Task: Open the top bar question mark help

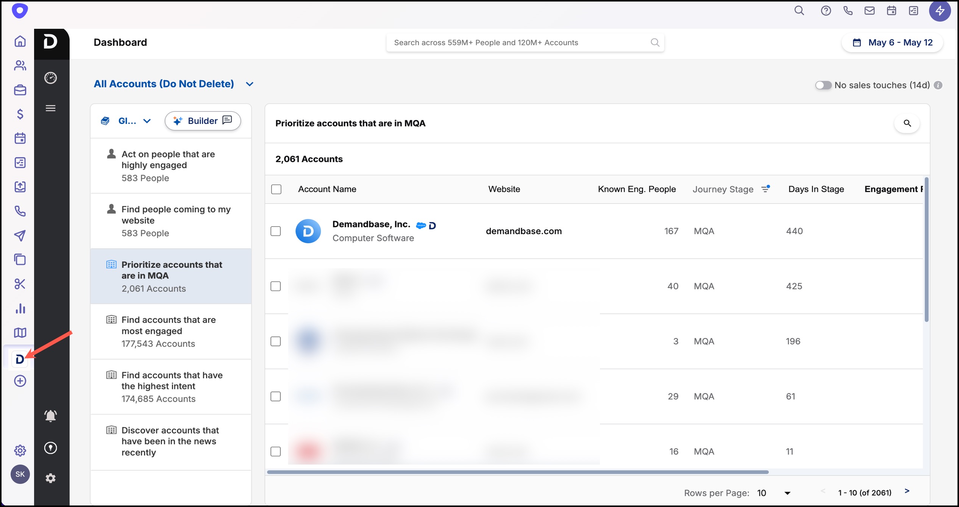Action: (826, 11)
